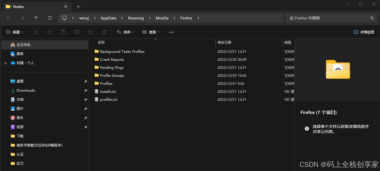The image size is (380, 171).
Task: Unpin 文档 using its pin icon
Action: [86, 100]
